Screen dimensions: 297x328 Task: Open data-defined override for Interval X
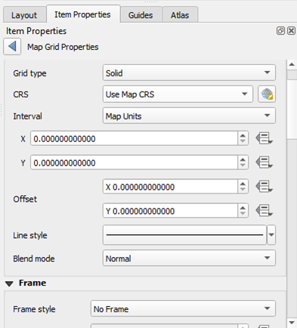(264, 138)
